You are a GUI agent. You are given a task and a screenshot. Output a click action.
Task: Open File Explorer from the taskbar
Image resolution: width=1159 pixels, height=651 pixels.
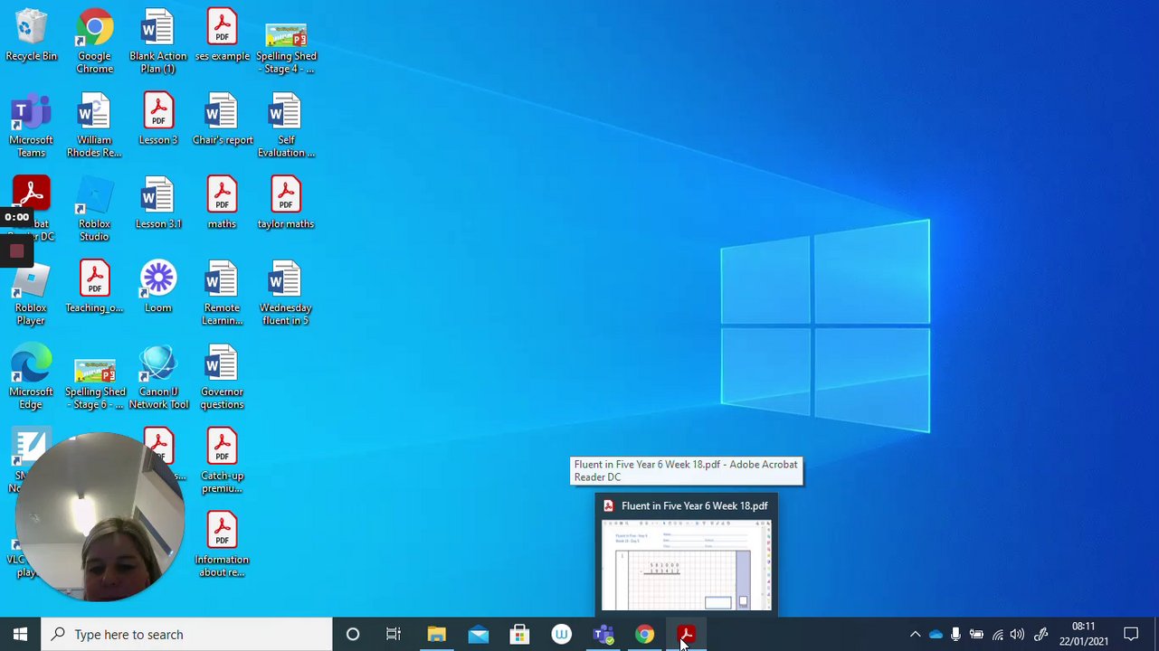(436, 635)
